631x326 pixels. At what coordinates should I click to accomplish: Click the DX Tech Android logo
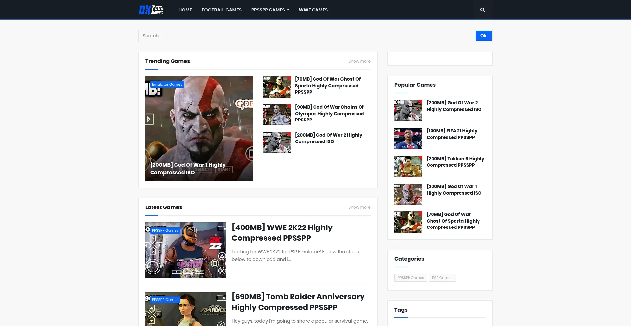[151, 10]
